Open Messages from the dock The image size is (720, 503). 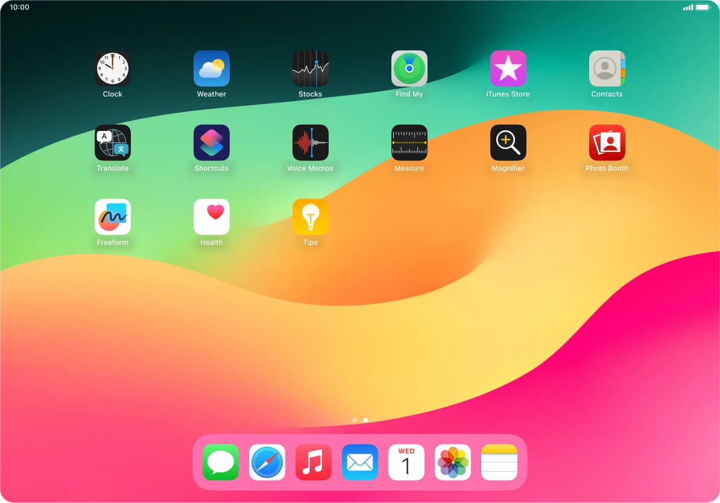tap(220, 462)
